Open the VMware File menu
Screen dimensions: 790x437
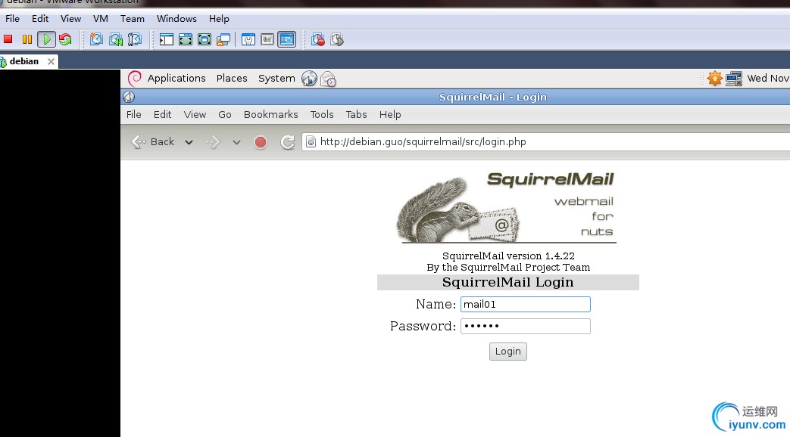[13, 19]
